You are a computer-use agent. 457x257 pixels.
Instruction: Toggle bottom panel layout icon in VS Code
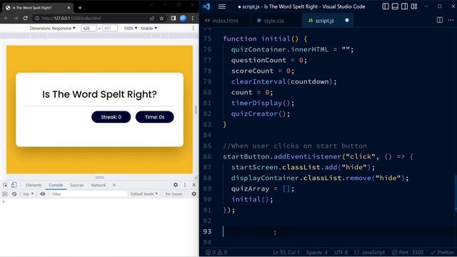[395, 6]
